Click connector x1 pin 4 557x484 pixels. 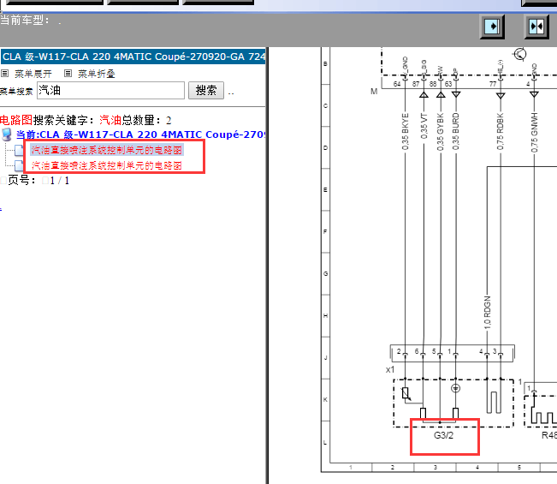[481, 351]
